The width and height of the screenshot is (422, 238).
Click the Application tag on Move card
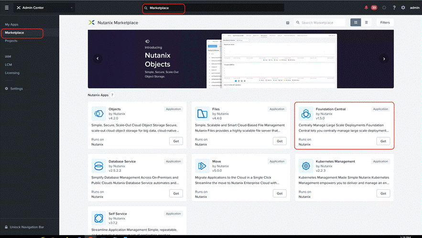click(277, 161)
